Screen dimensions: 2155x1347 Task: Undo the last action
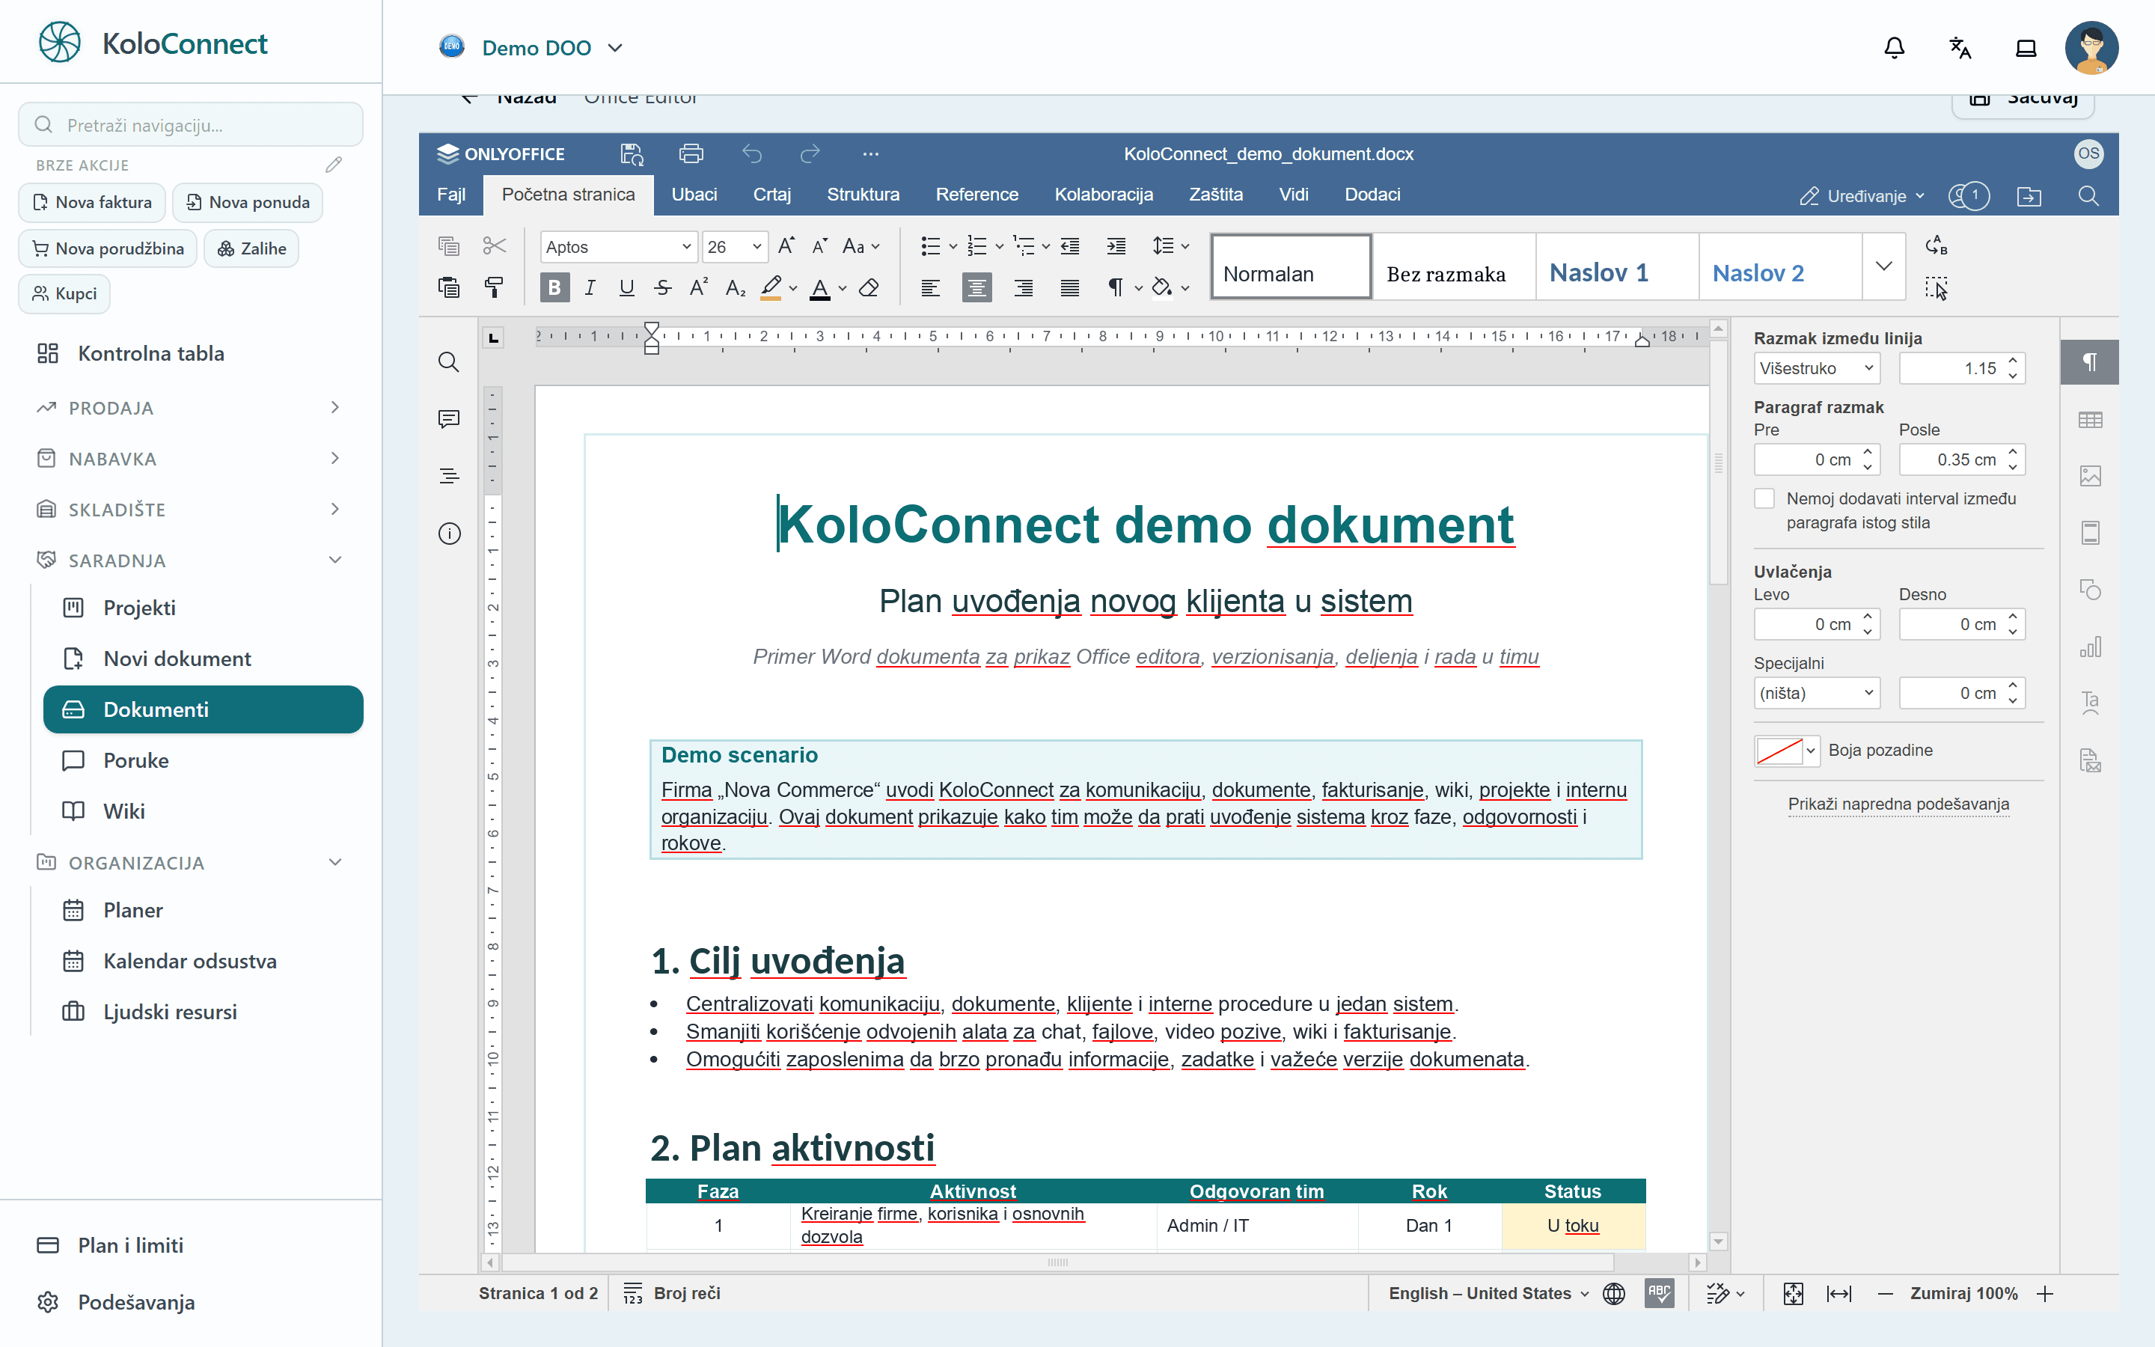(753, 154)
